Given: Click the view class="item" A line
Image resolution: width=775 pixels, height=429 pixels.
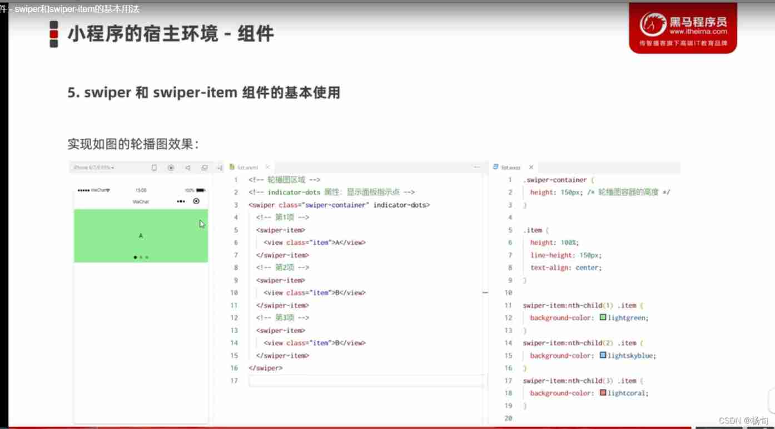Looking at the screenshot, I should (315, 243).
